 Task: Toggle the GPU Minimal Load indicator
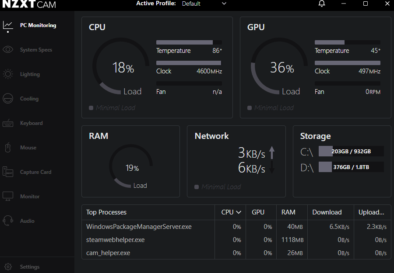click(x=250, y=108)
